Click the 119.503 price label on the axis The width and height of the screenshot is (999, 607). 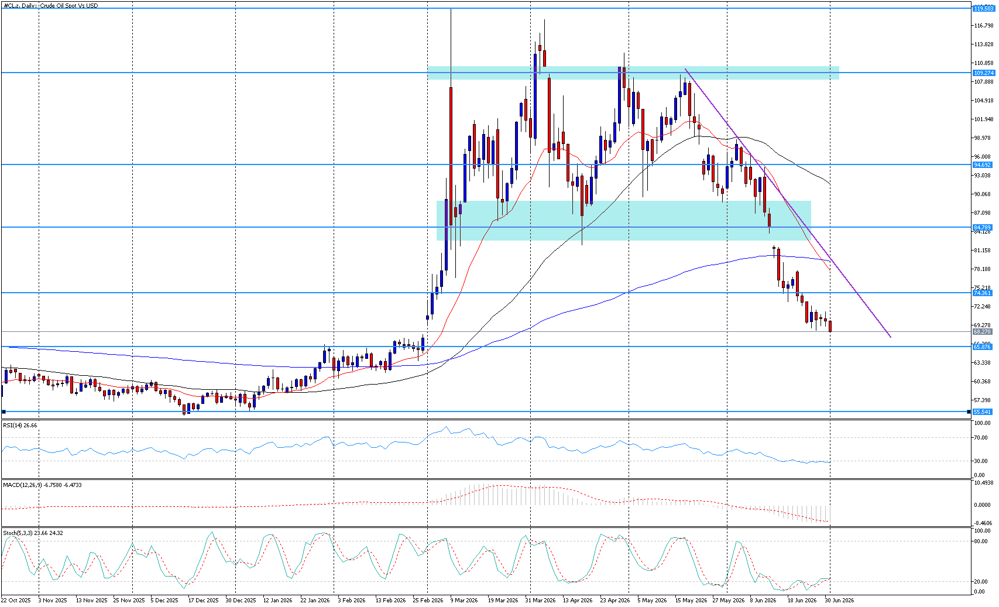coord(983,8)
